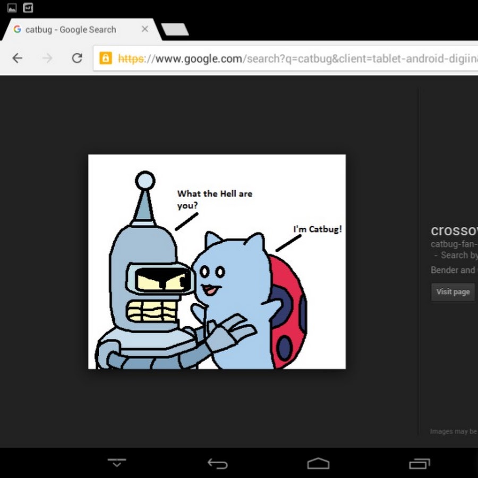This screenshot has width=478, height=478.
Task: Tap the Google favicon on the tab
Action: pyautogui.click(x=17, y=30)
